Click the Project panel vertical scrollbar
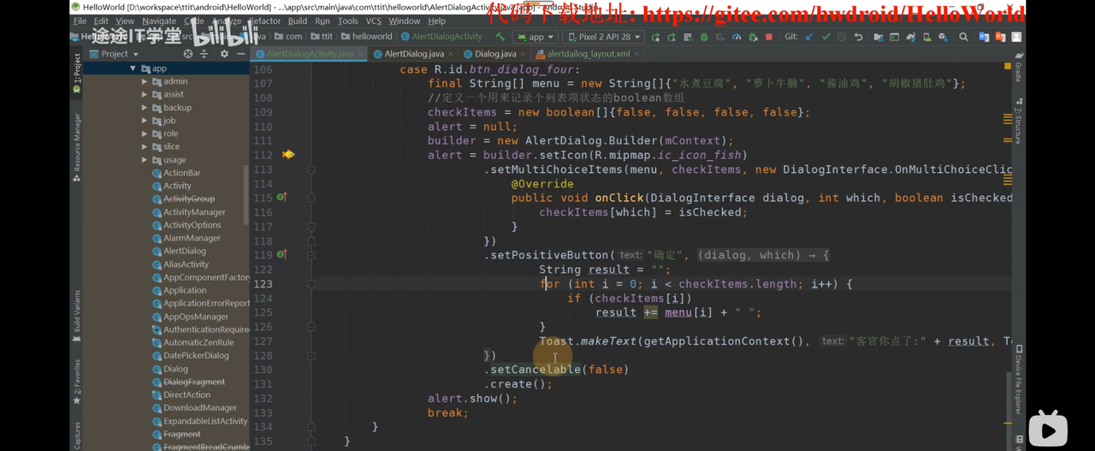The image size is (1095, 451). pyautogui.click(x=246, y=195)
